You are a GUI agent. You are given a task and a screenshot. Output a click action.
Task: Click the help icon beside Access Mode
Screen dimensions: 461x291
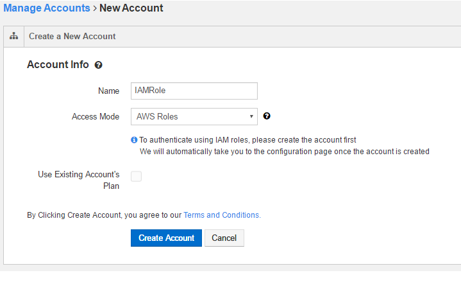[267, 116]
